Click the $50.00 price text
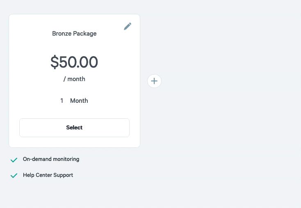 pyautogui.click(x=74, y=62)
